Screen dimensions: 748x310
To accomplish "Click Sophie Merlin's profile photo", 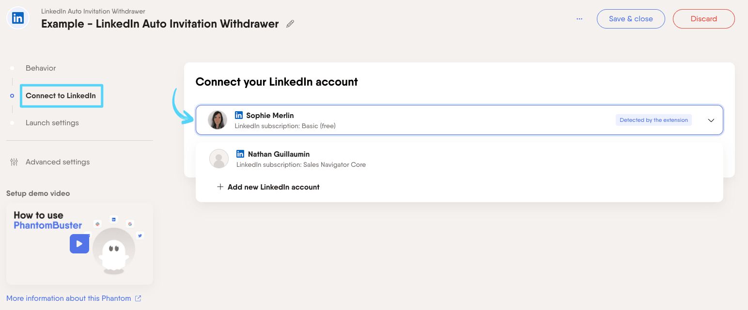I will pyautogui.click(x=218, y=120).
